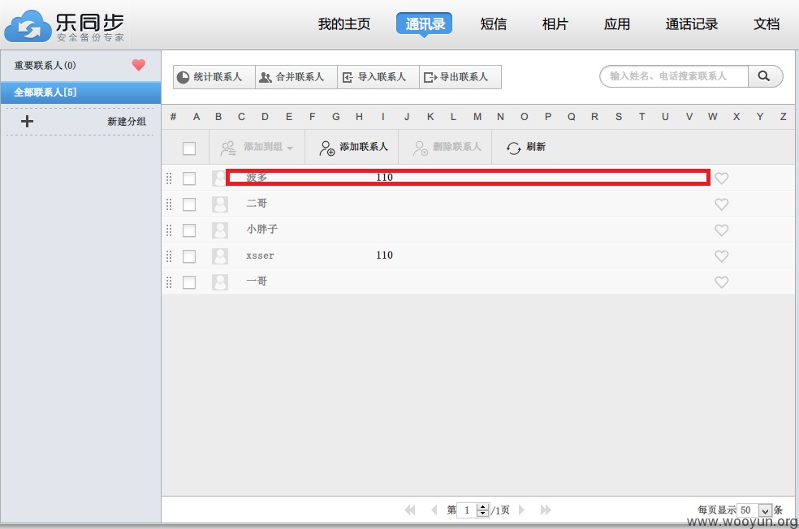
Task: Check the box for contact 二哥
Action: pos(189,204)
